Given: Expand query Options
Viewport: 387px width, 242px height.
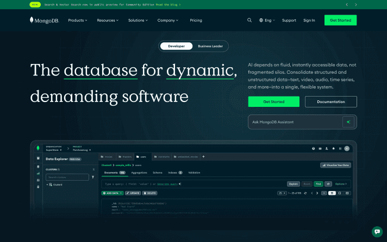Looking at the screenshot, I should click(x=341, y=184).
